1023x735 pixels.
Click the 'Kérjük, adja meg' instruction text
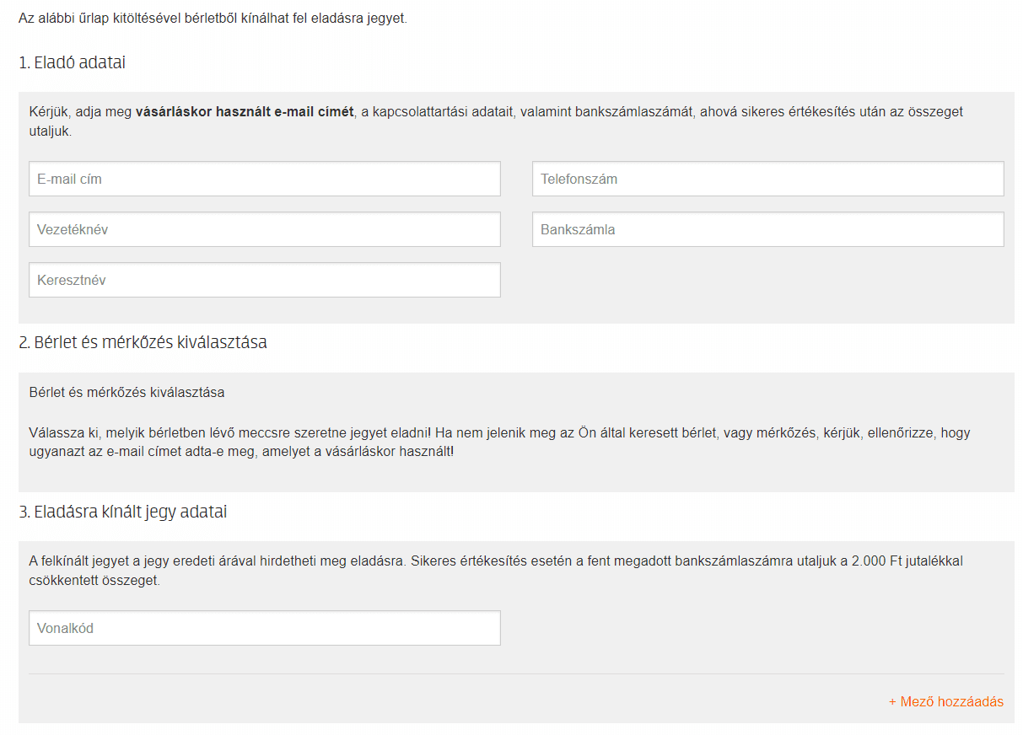[x=80, y=111]
